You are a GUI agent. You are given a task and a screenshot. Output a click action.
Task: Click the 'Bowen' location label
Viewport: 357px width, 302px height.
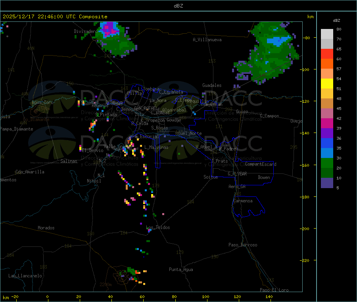(264, 177)
